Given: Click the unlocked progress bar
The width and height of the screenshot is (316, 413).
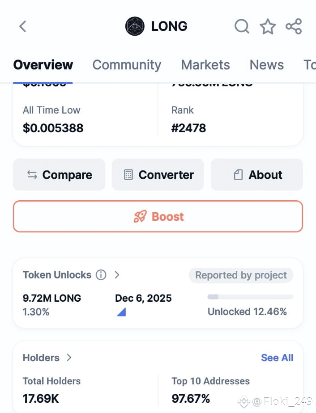Looking at the screenshot, I should 250,297.
